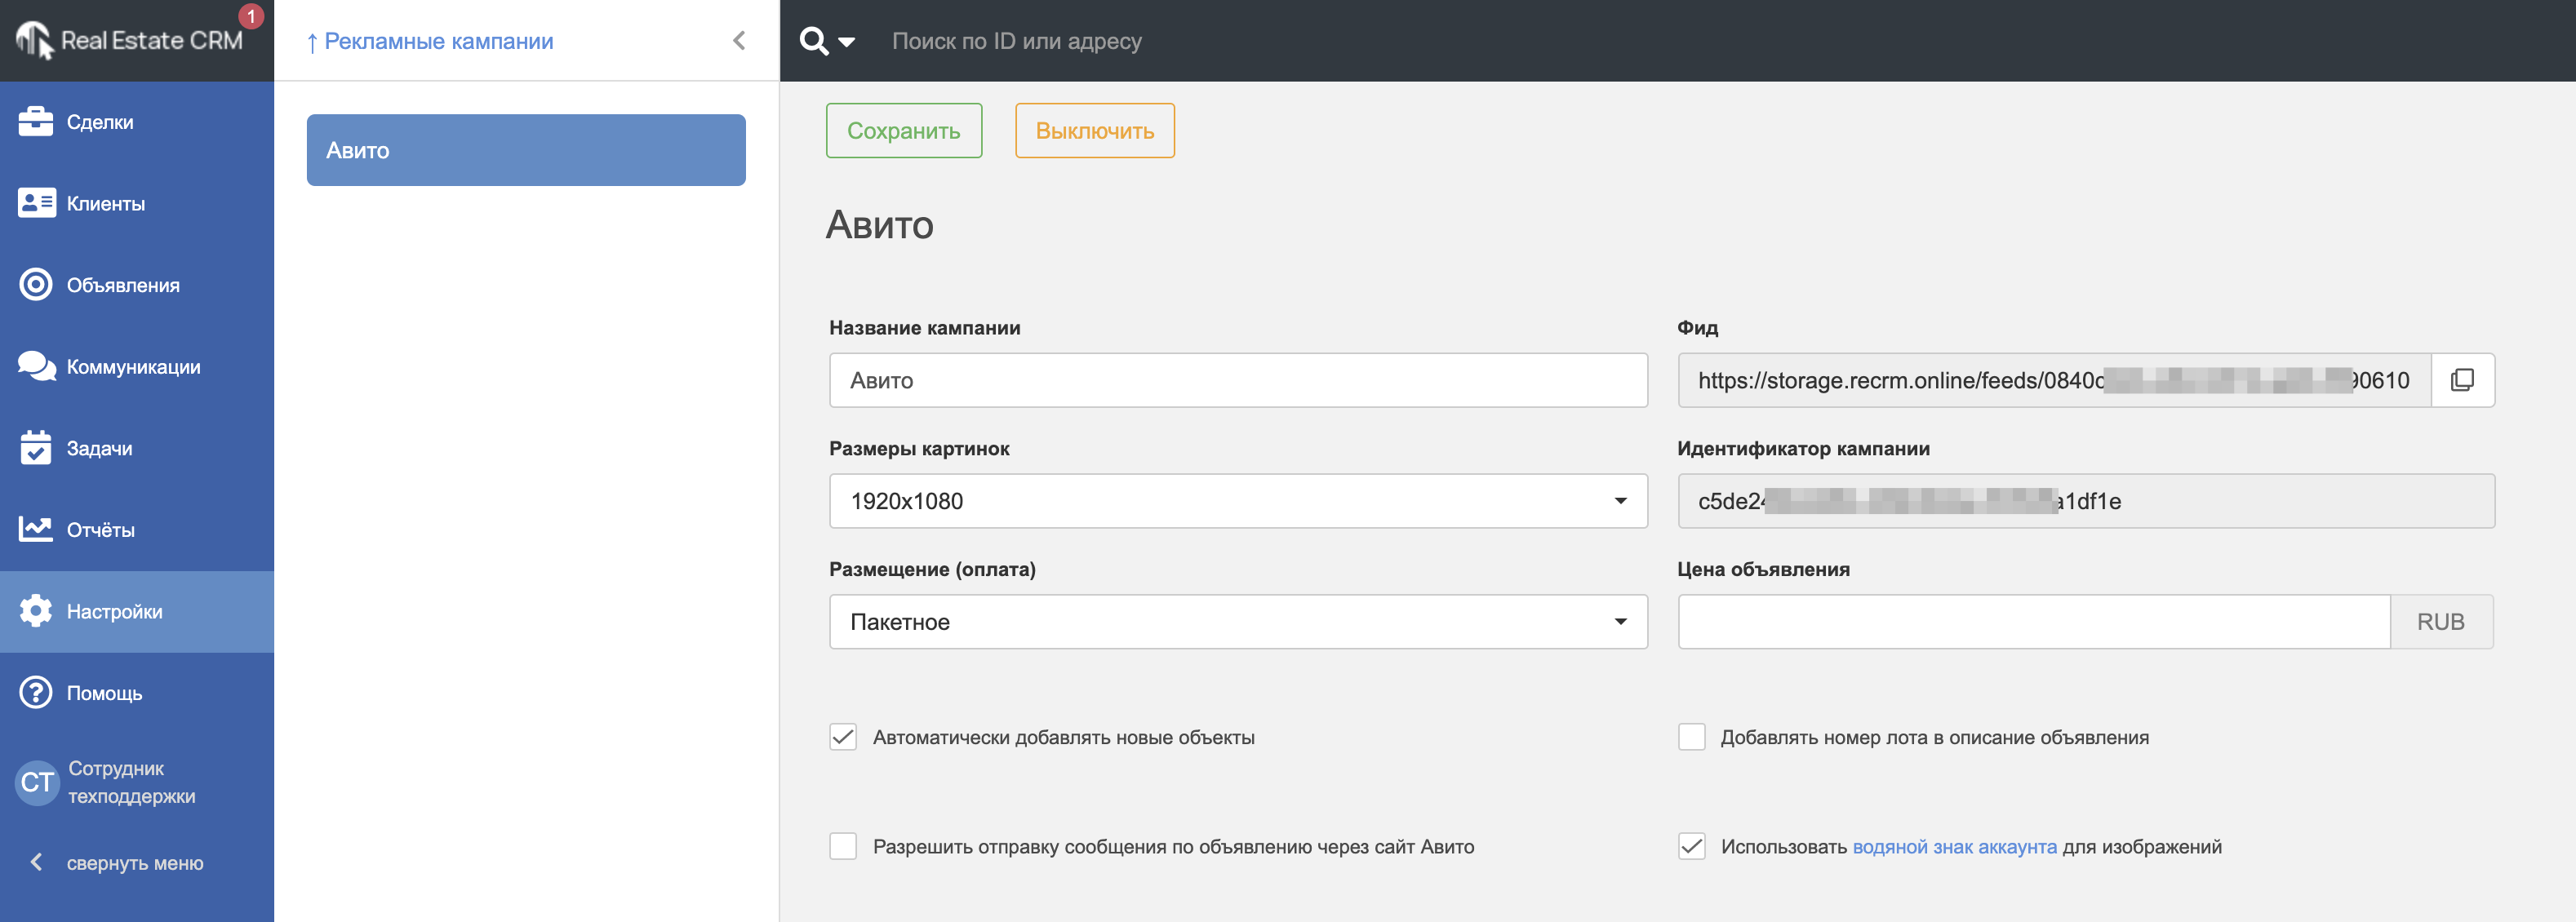2576x922 pixels.
Task: Click the question mark icon for Помощь
Action: (36, 692)
